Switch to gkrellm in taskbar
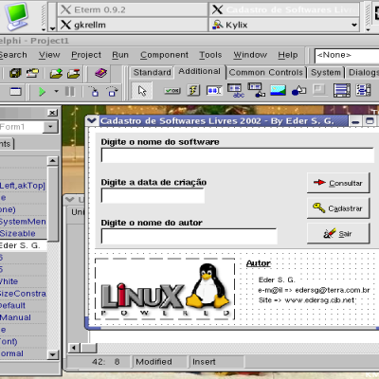Screen dimensions: 379x379 tap(132, 25)
